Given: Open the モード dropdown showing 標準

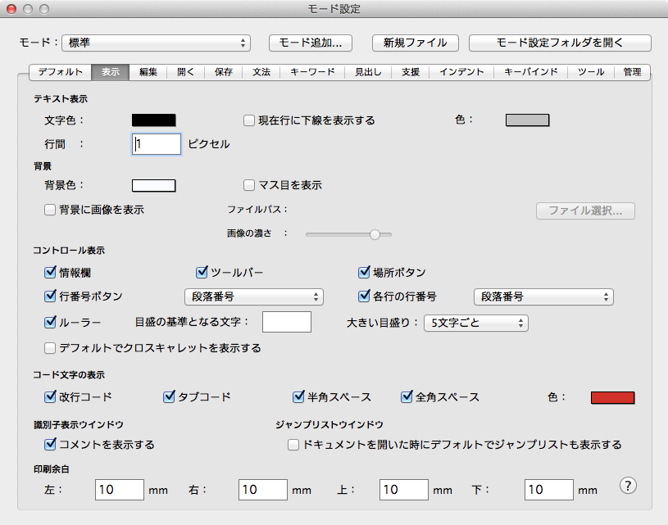Looking at the screenshot, I should (x=157, y=43).
